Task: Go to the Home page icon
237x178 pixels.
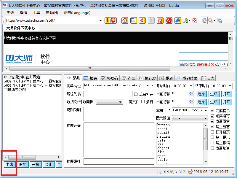Action: pyautogui.click(x=125, y=20)
